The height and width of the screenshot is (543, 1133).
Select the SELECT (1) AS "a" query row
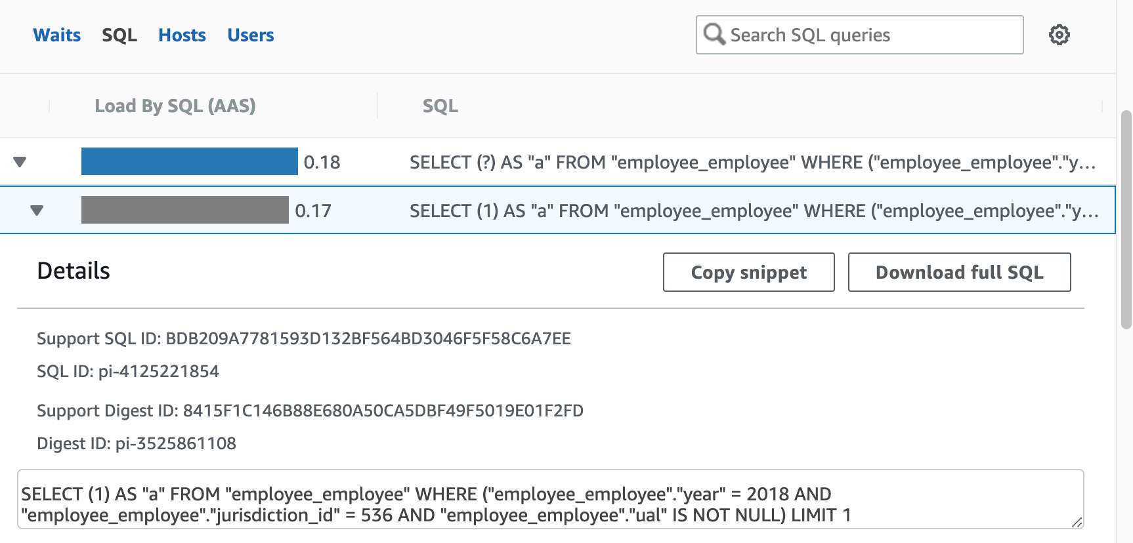click(x=558, y=210)
